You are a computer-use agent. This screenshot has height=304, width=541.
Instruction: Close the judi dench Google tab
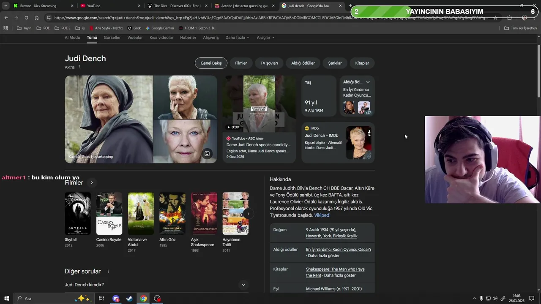coord(340,6)
